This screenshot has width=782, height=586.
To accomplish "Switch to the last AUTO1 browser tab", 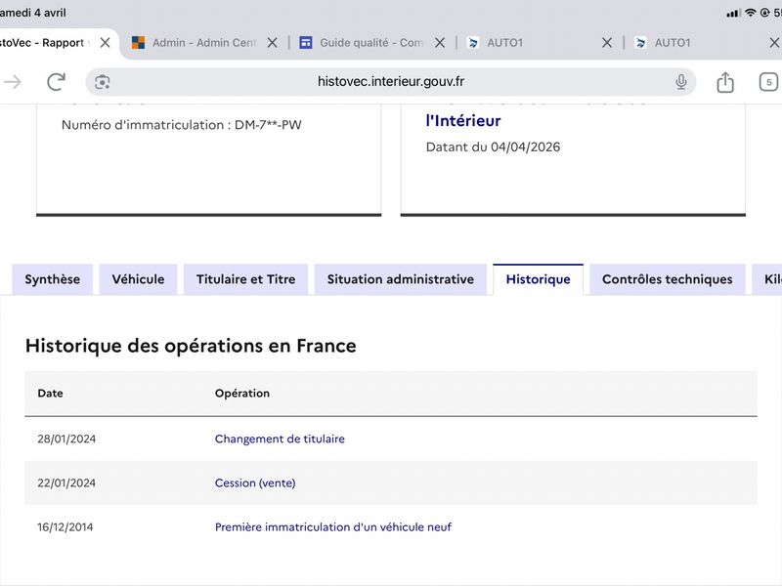I will (x=684, y=43).
